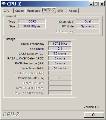This screenshot has width=106, height=120.
Task: Click the 2T Command Rate value
Action: click(x=60, y=78)
